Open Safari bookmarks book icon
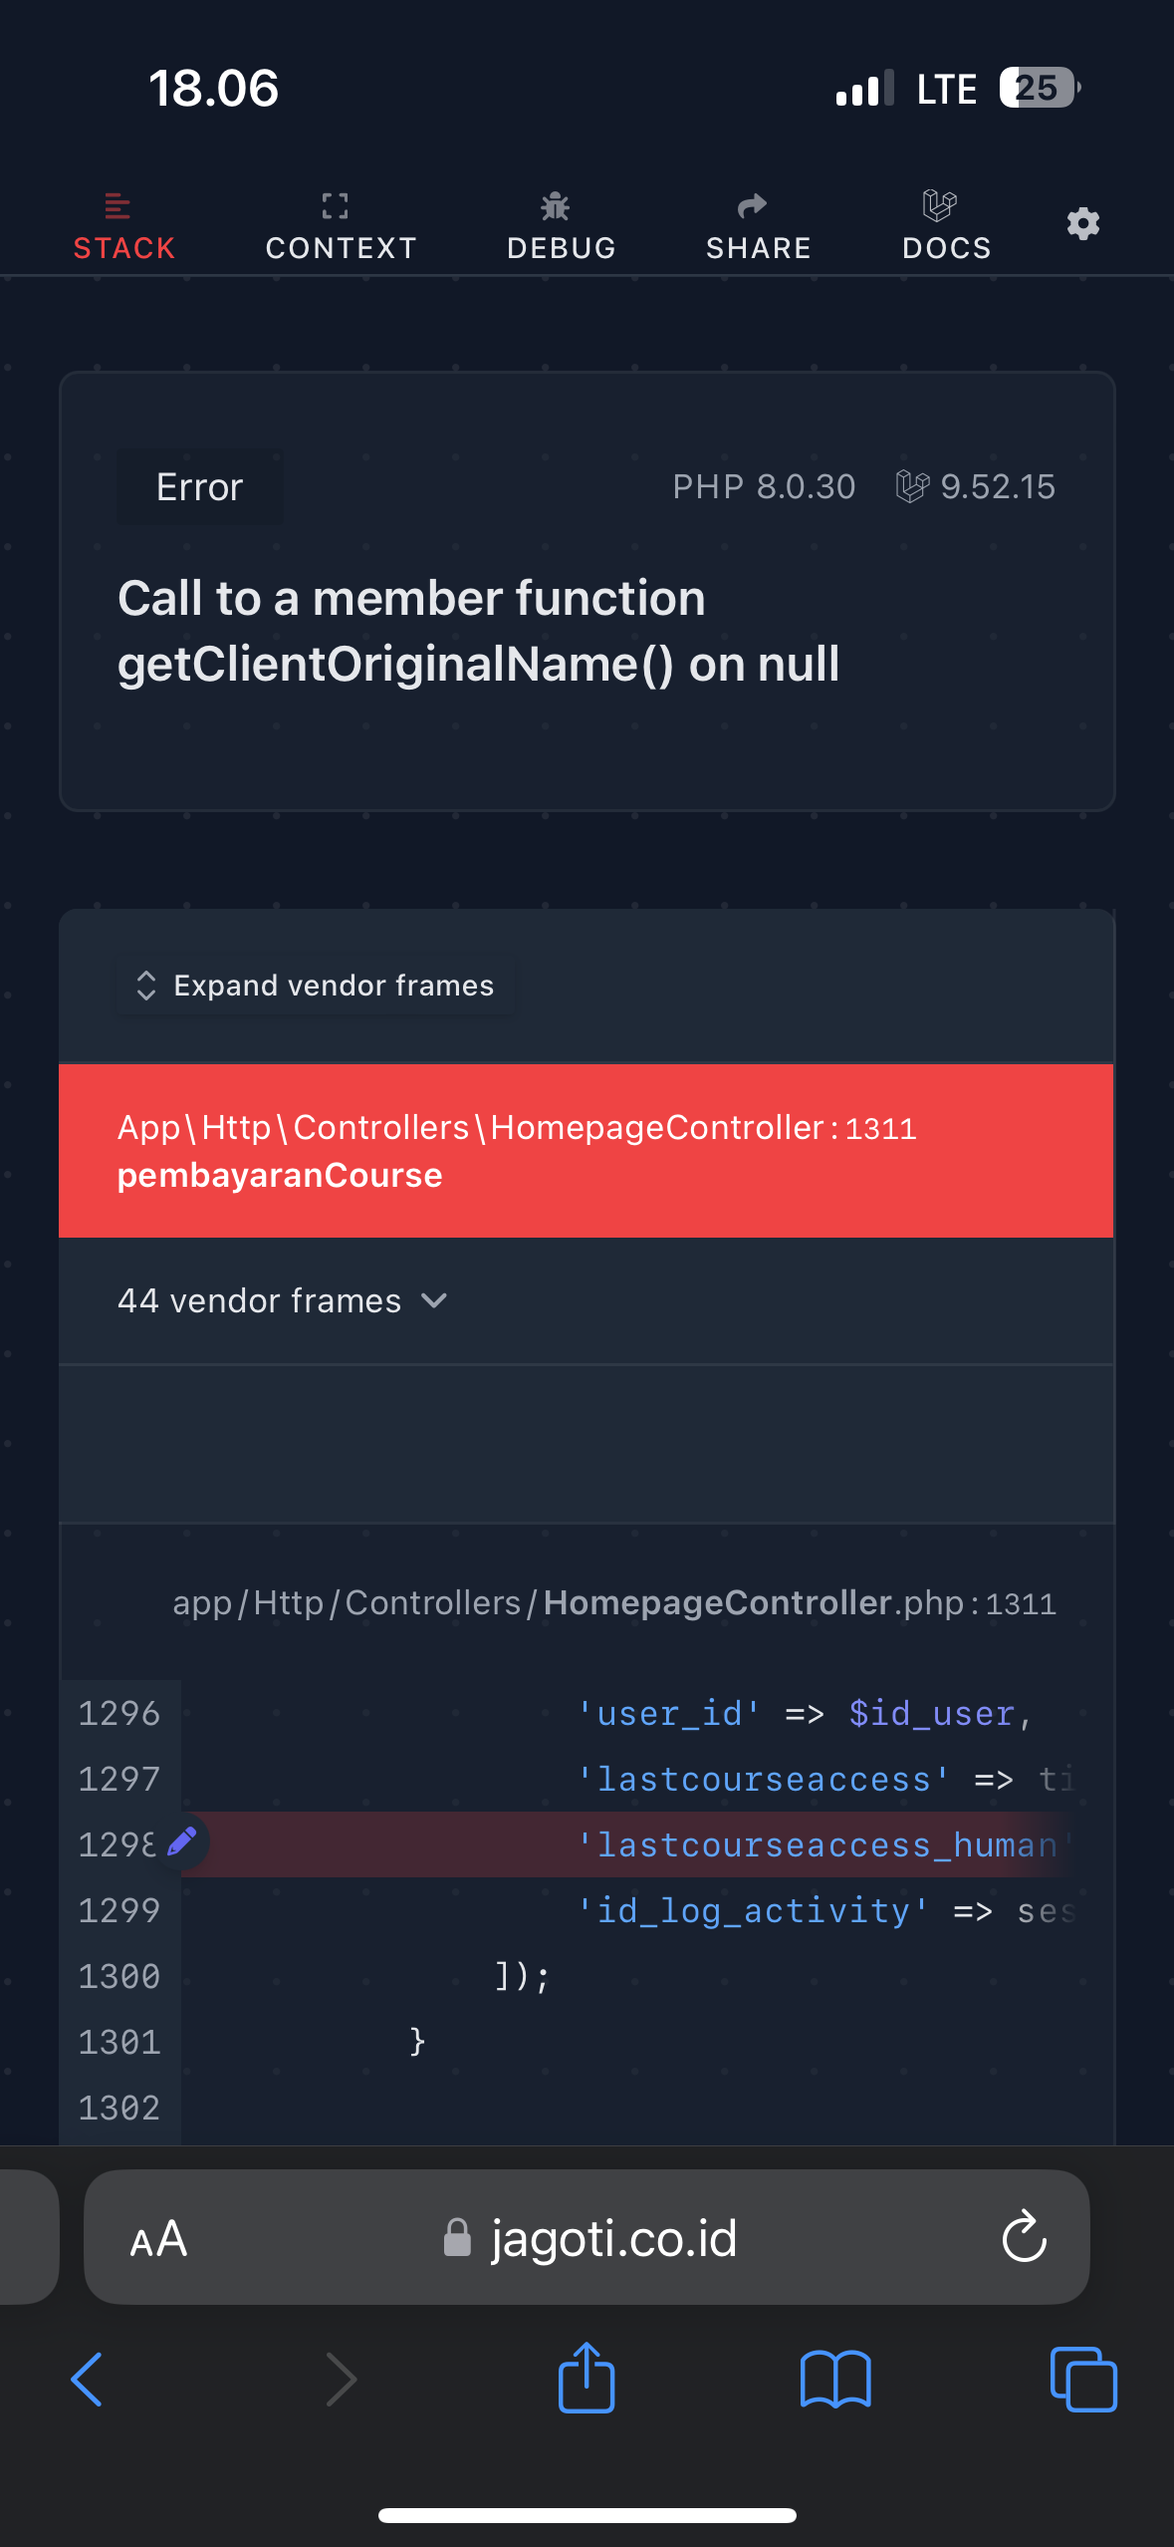The image size is (1174, 2547). point(835,2379)
